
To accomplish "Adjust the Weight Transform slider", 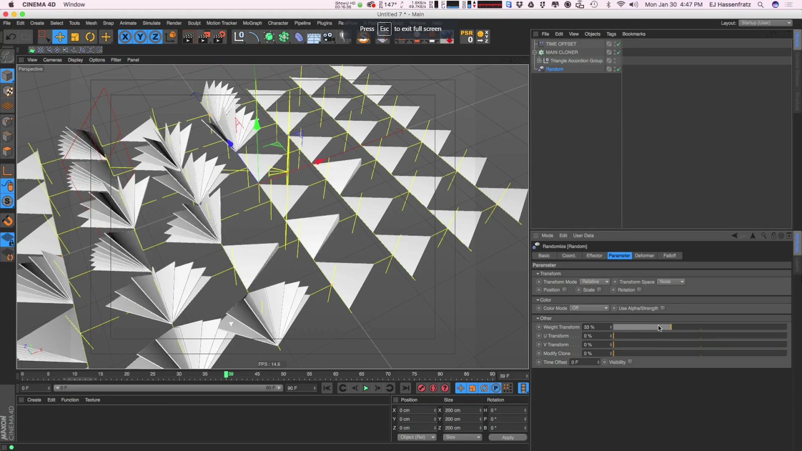I will coord(700,327).
